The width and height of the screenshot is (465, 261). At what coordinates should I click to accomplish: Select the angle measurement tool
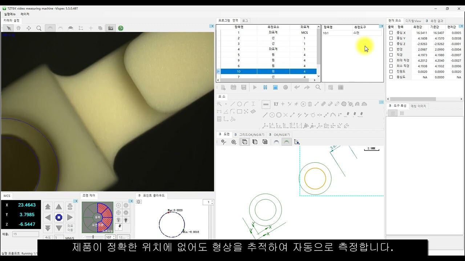point(226,112)
